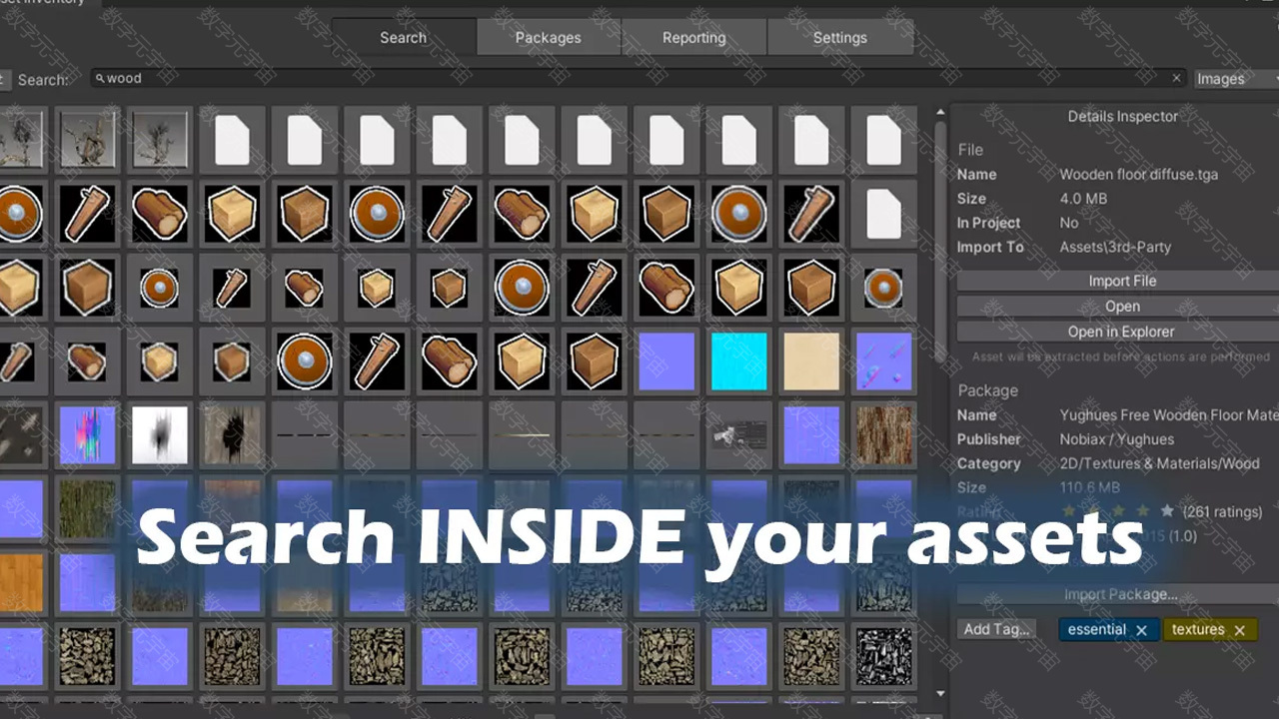The height and width of the screenshot is (719, 1279).
Task: Click the category "2D/Textures & Materials/Wood"
Action: point(1159,463)
